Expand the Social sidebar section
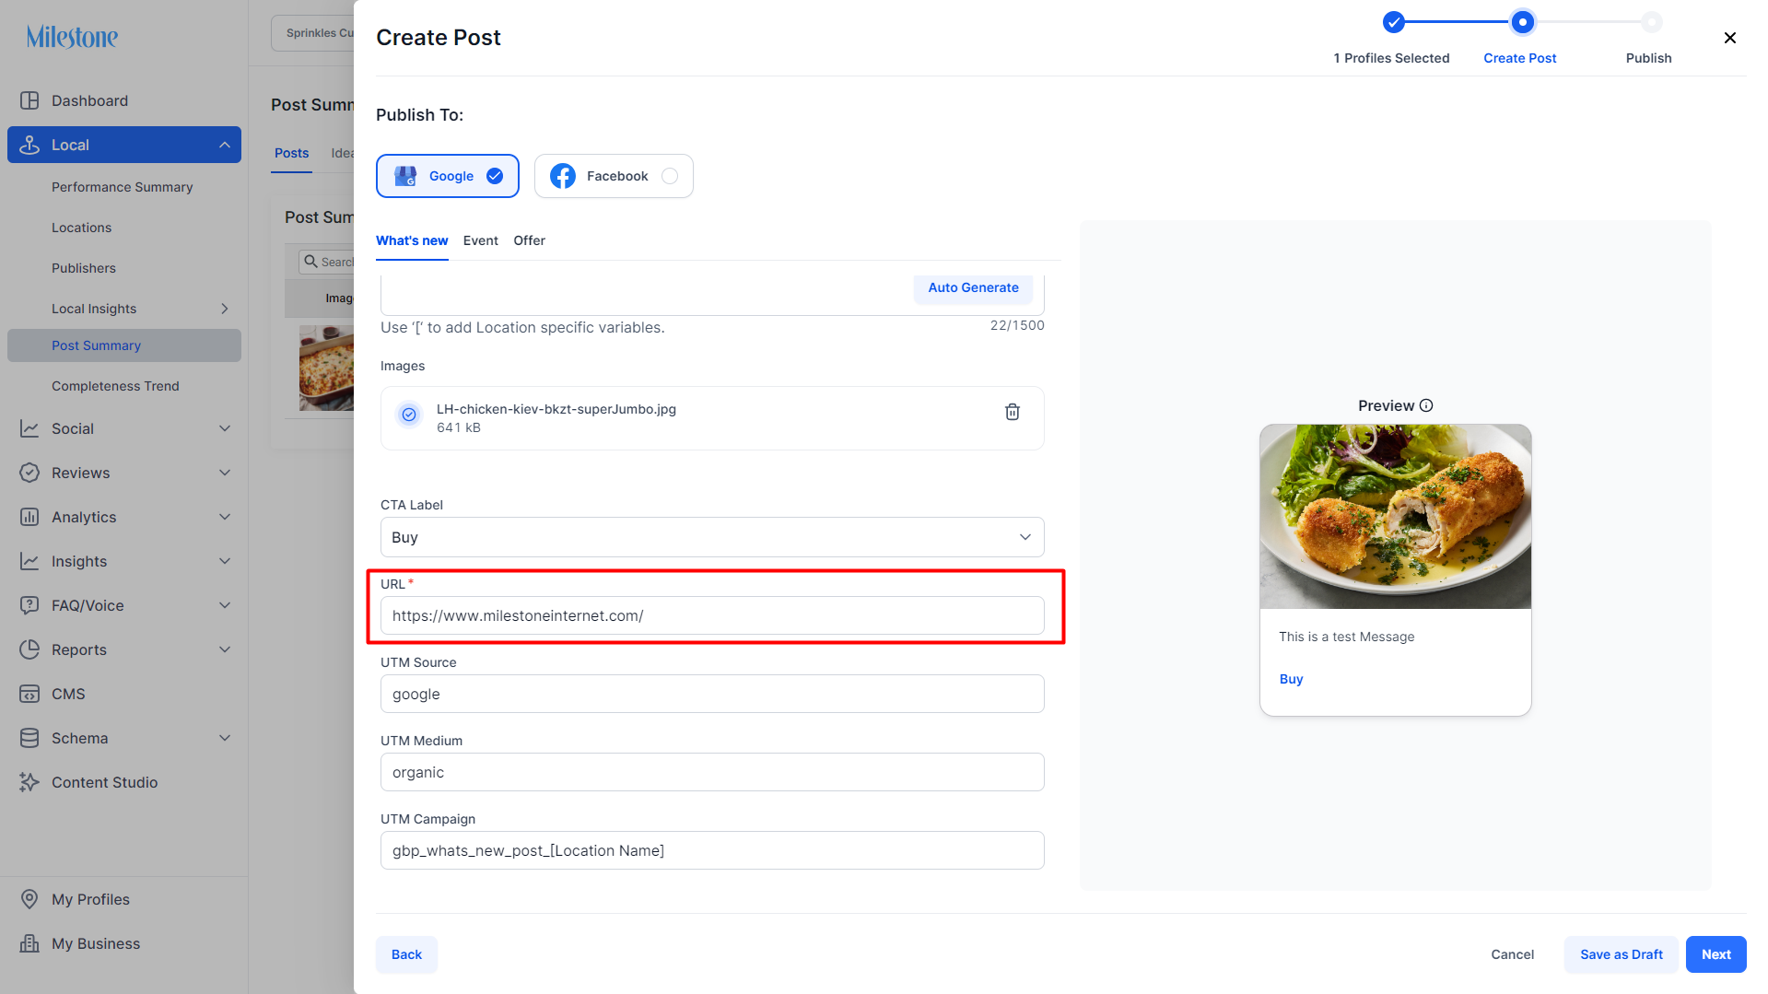The width and height of the screenshot is (1768, 994). point(225,428)
